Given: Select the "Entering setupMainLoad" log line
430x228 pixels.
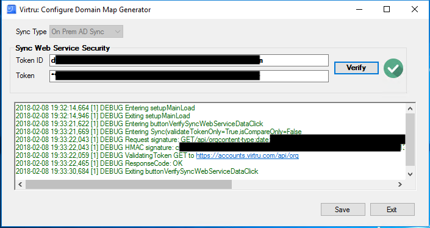Looking at the screenshot, I should [106, 108].
